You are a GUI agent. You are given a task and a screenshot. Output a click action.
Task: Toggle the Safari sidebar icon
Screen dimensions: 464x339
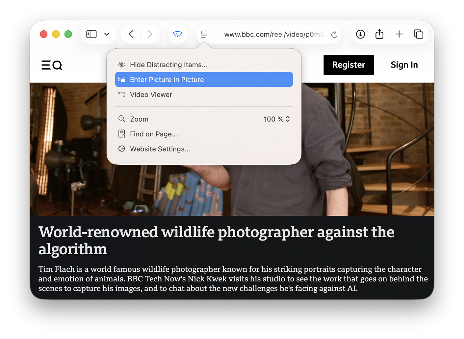(91, 34)
